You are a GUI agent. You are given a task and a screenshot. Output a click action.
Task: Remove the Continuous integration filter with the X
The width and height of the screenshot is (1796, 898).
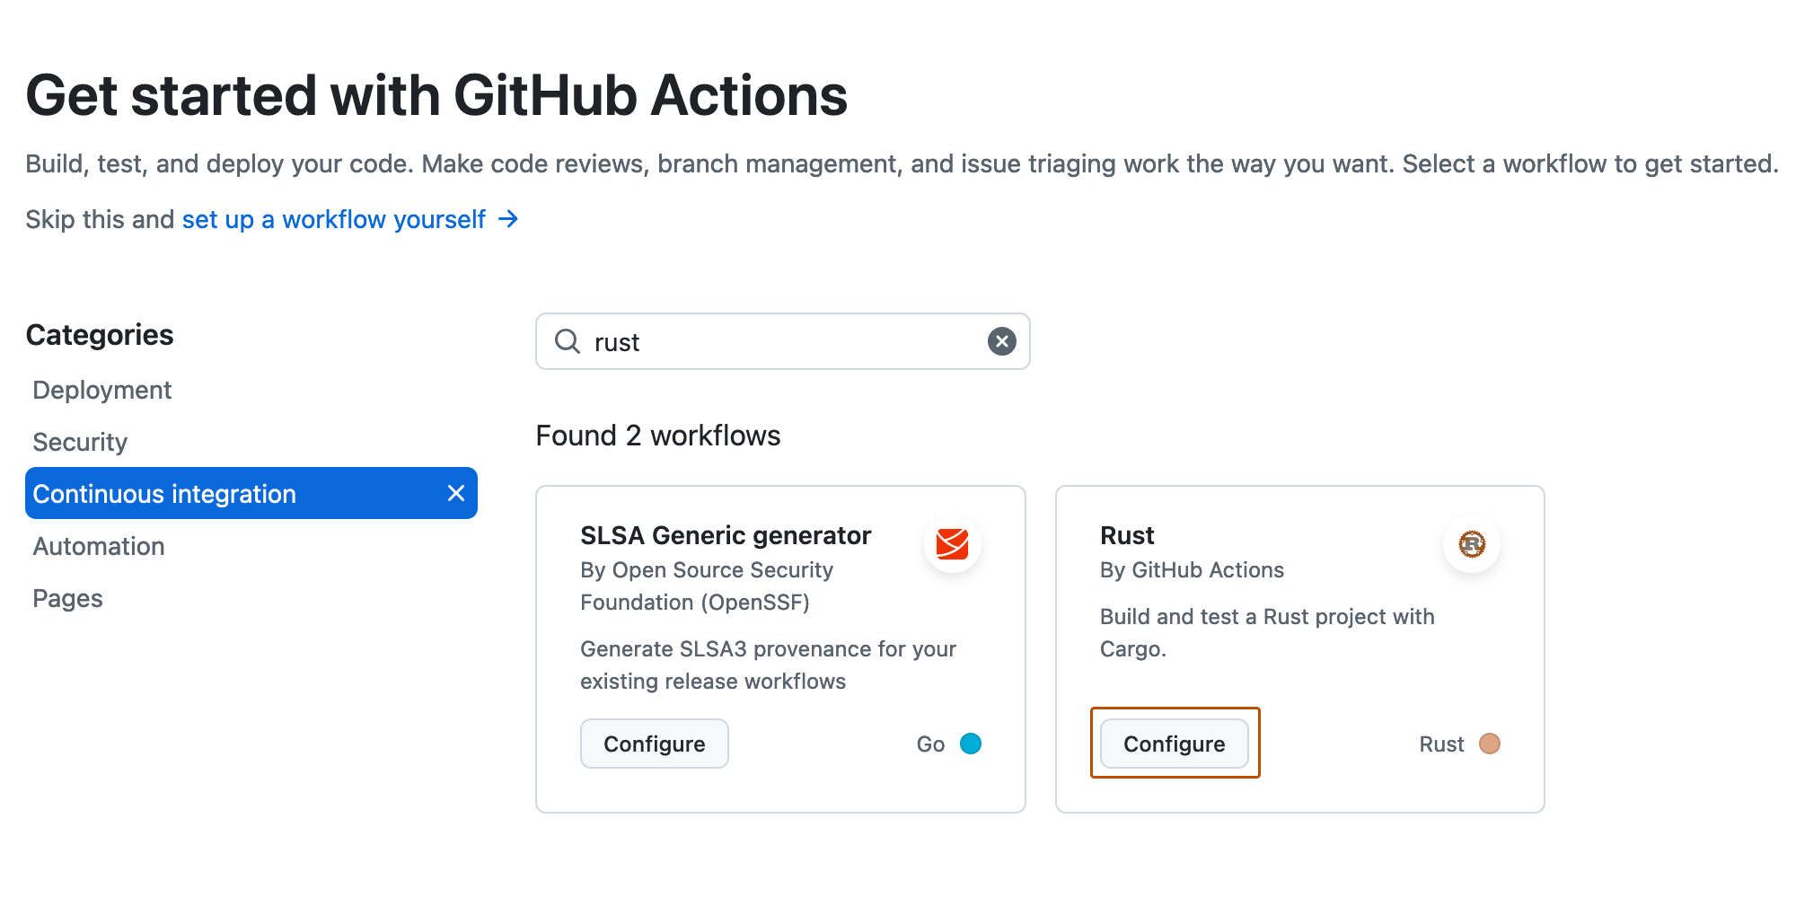click(455, 493)
